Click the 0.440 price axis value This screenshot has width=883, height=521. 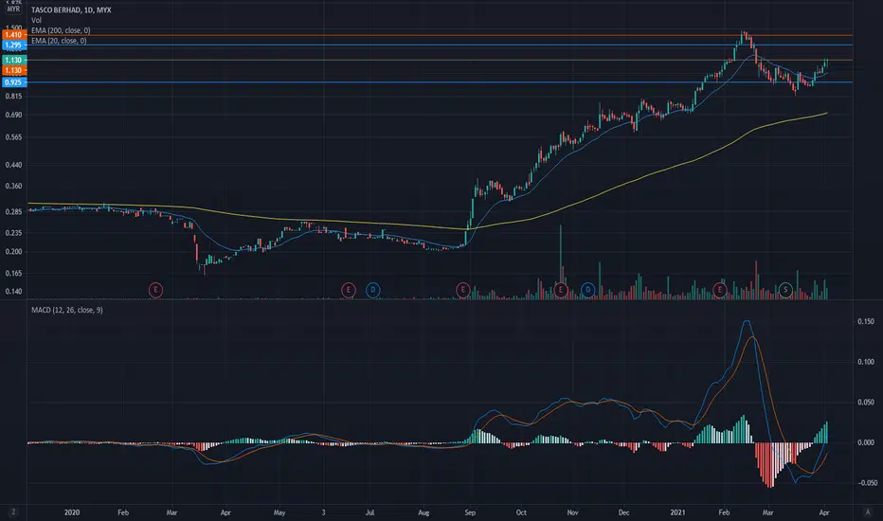13,165
